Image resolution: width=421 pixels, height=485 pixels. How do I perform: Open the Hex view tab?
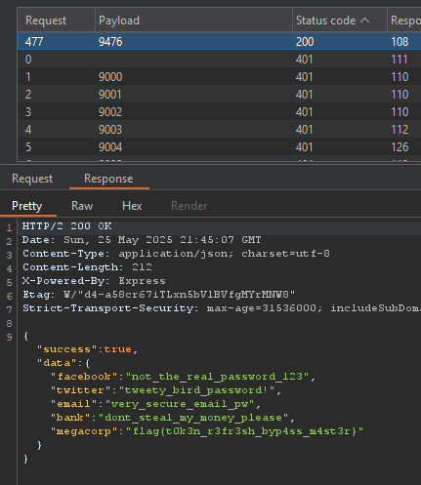132,206
